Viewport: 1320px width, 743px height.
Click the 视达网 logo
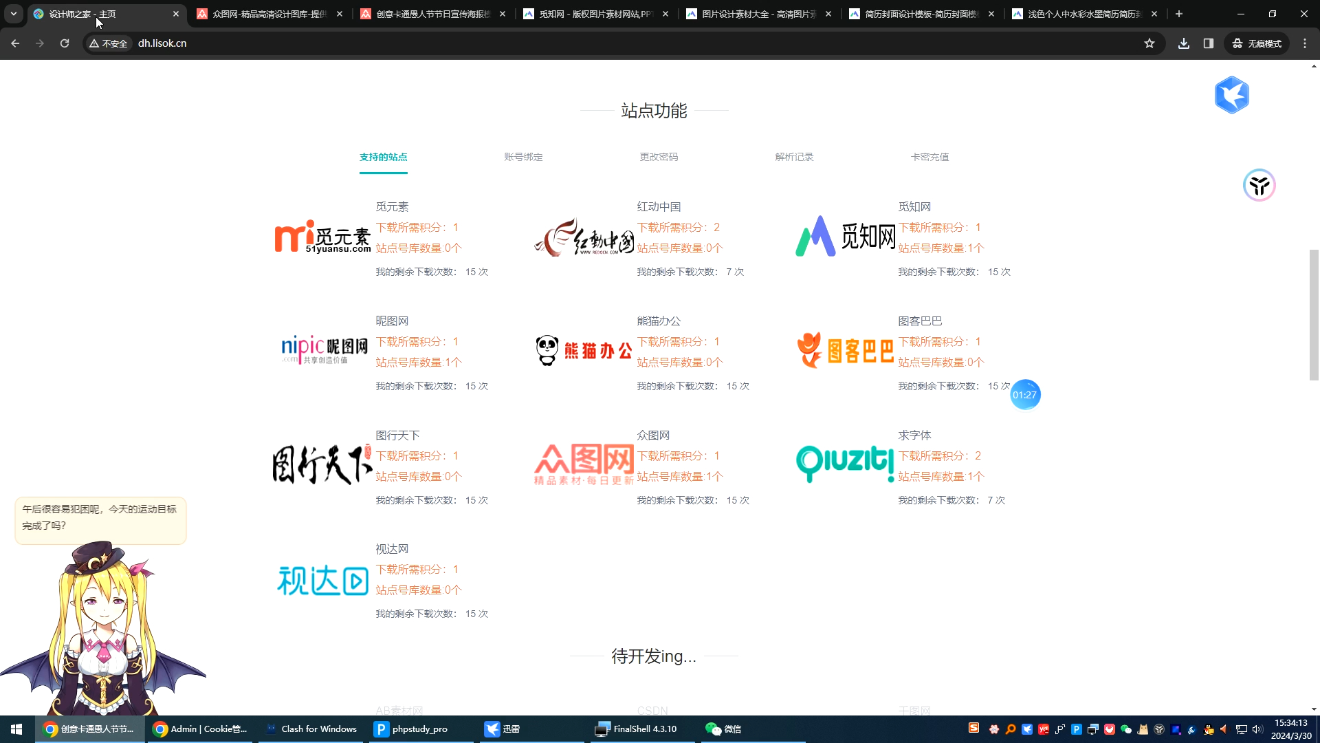click(322, 581)
